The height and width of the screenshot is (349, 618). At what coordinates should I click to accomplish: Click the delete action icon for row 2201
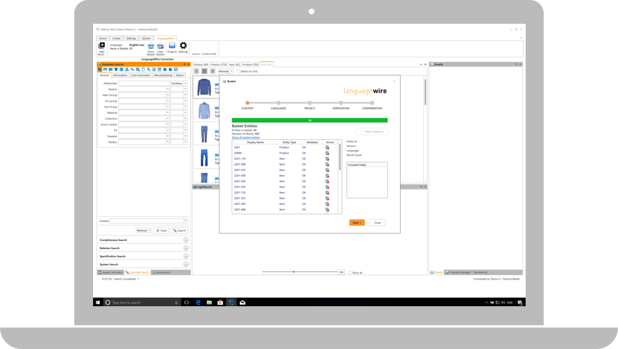tap(327, 147)
